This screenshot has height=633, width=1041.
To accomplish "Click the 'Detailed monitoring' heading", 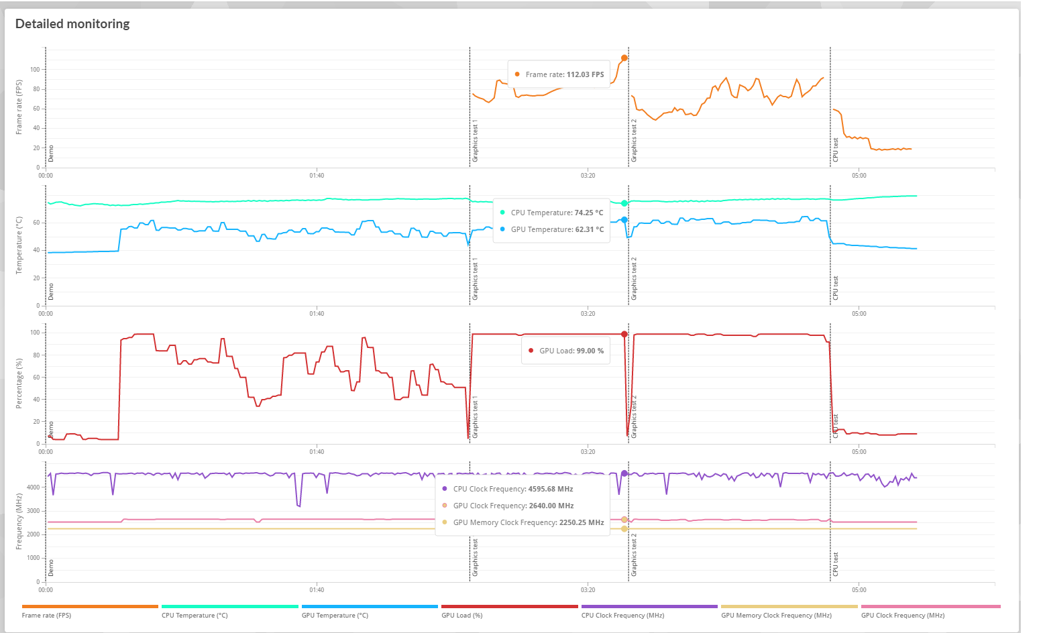I will (x=72, y=24).
